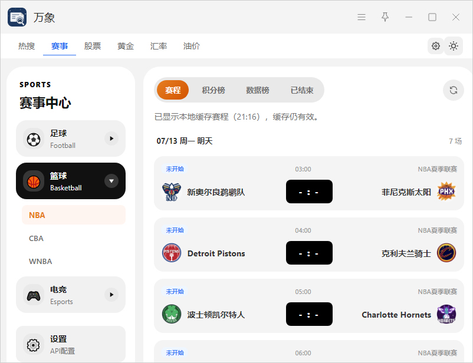This screenshot has width=473, height=363.
Task: Expand the 电竞 Esports category arrow
Action: [x=111, y=295]
